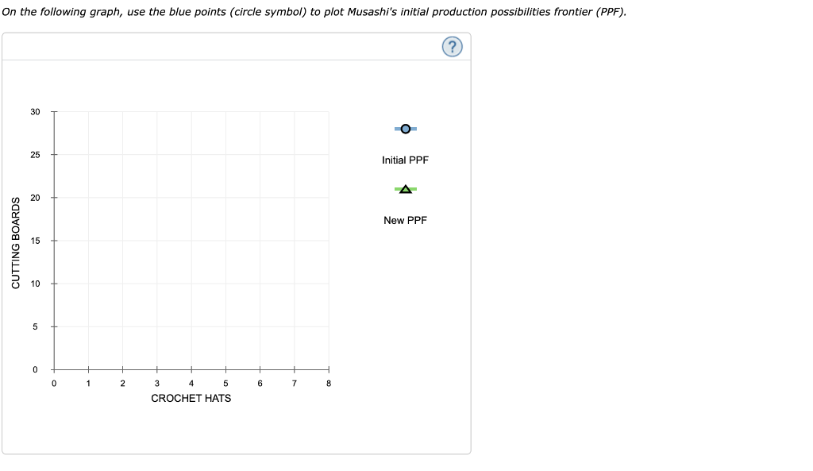Click the New PPF legend label

coord(405,220)
